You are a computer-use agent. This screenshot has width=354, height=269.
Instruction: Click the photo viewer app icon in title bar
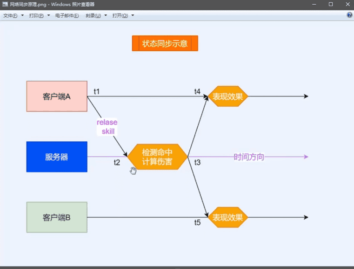point(5,4)
